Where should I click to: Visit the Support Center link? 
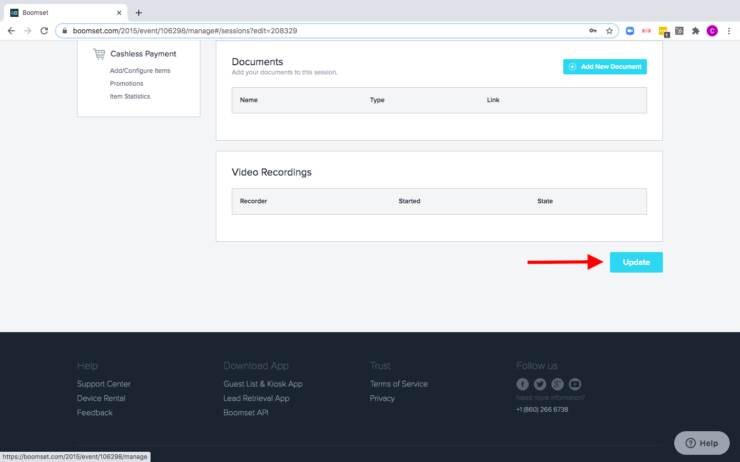coord(104,384)
